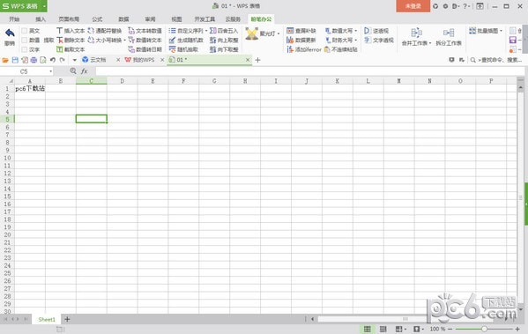This screenshot has height=334, width=528.
Task: Expand the 批量插图 dropdown
Action: (502, 31)
